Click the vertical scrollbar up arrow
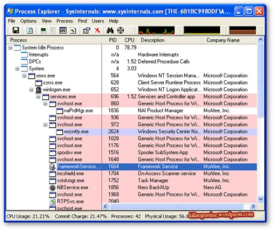The image size is (273, 229). coord(261,40)
